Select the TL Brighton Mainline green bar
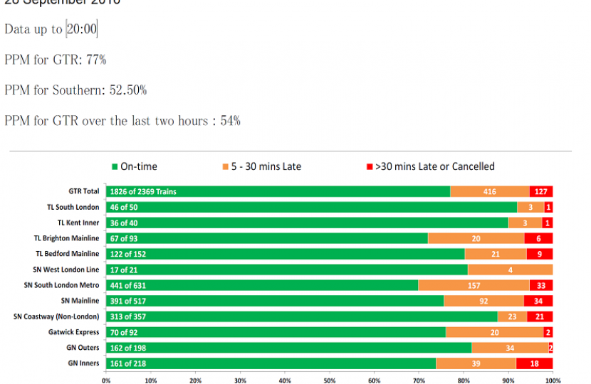Viewport: 591px width, 384px height. pos(266,238)
